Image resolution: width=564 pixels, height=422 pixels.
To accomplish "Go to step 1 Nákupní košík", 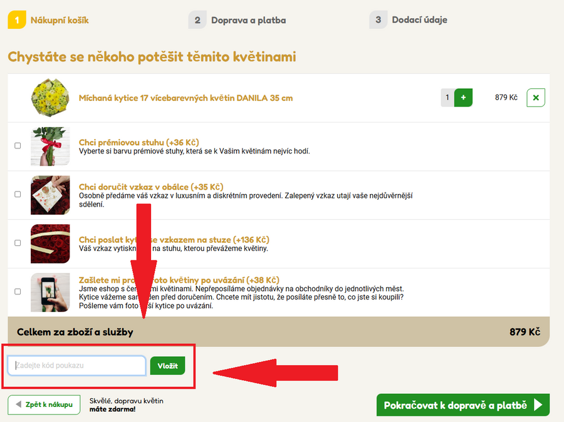I will pyautogui.click(x=59, y=20).
